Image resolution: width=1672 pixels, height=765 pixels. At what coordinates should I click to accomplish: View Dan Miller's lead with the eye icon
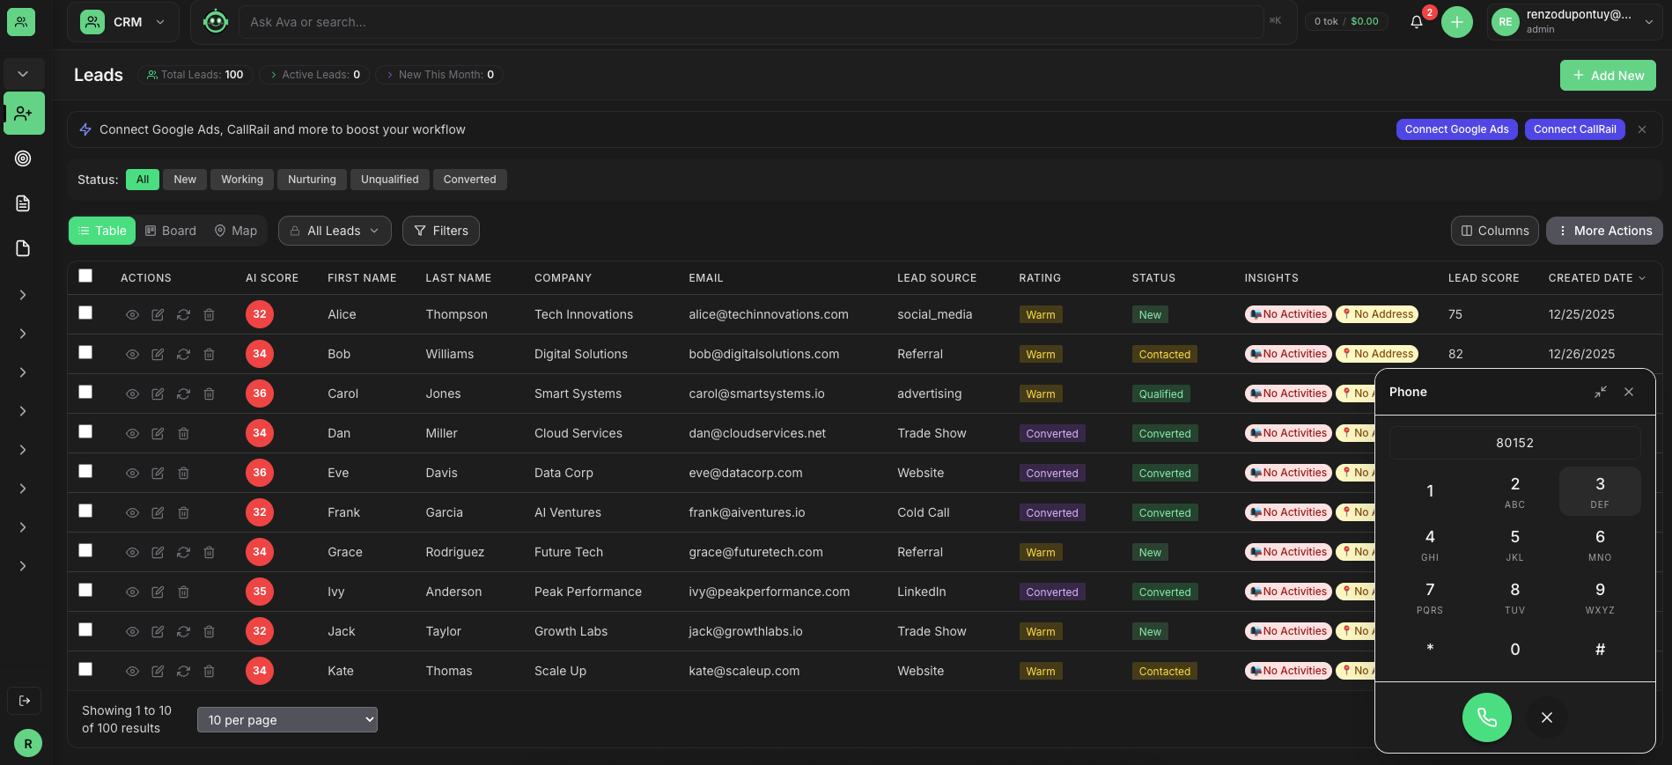click(x=132, y=434)
